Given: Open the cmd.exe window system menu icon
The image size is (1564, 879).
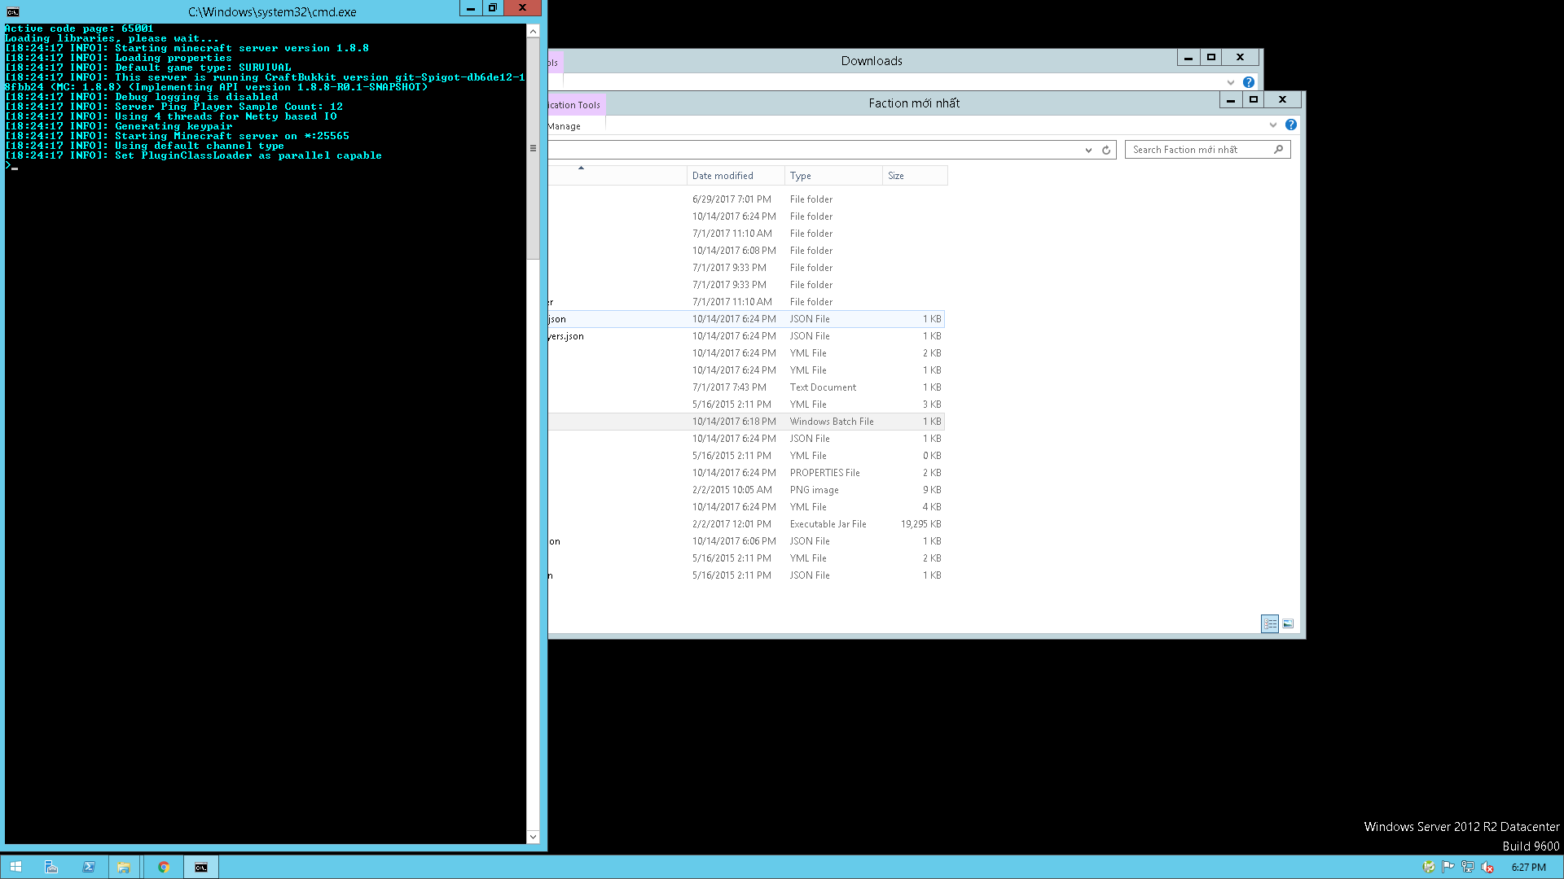Looking at the screenshot, I should (x=12, y=11).
